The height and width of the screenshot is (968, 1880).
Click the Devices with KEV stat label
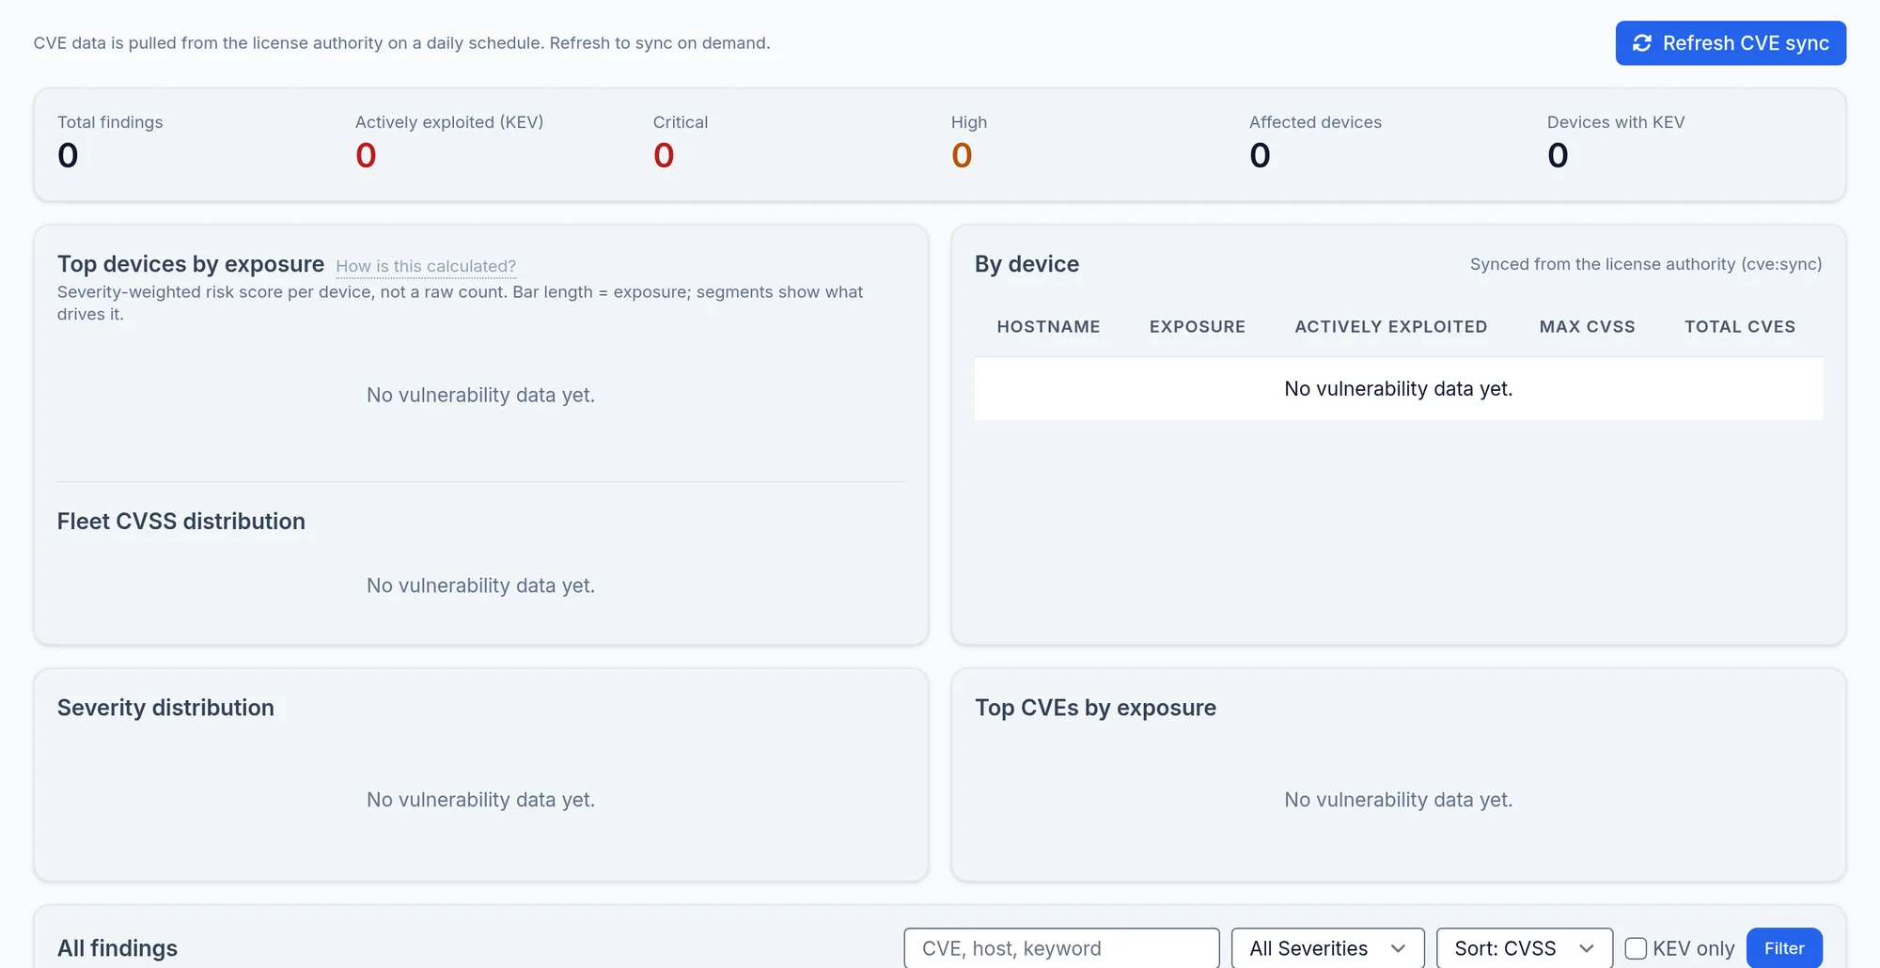pyautogui.click(x=1616, y=122)
